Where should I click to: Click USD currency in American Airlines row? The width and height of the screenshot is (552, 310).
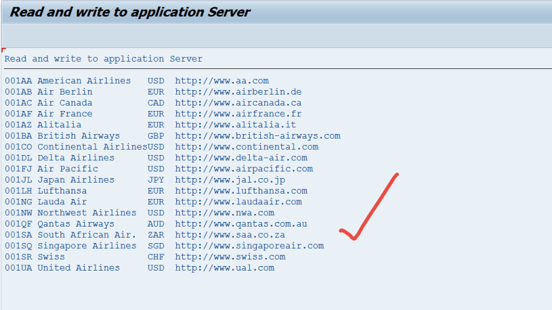pos(156,81)
